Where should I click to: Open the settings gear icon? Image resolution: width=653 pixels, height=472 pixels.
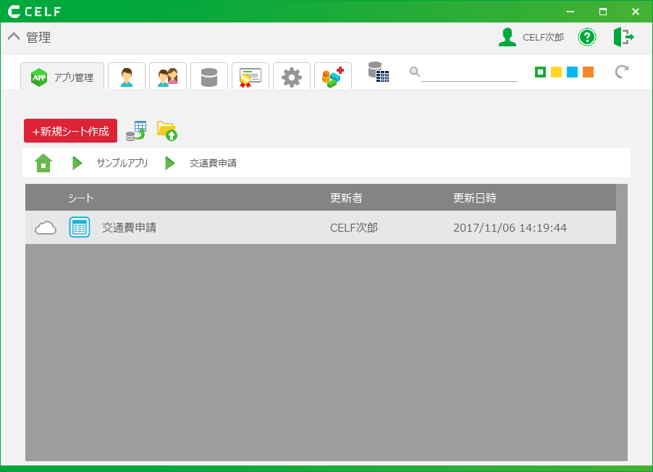tap(292, 76)
